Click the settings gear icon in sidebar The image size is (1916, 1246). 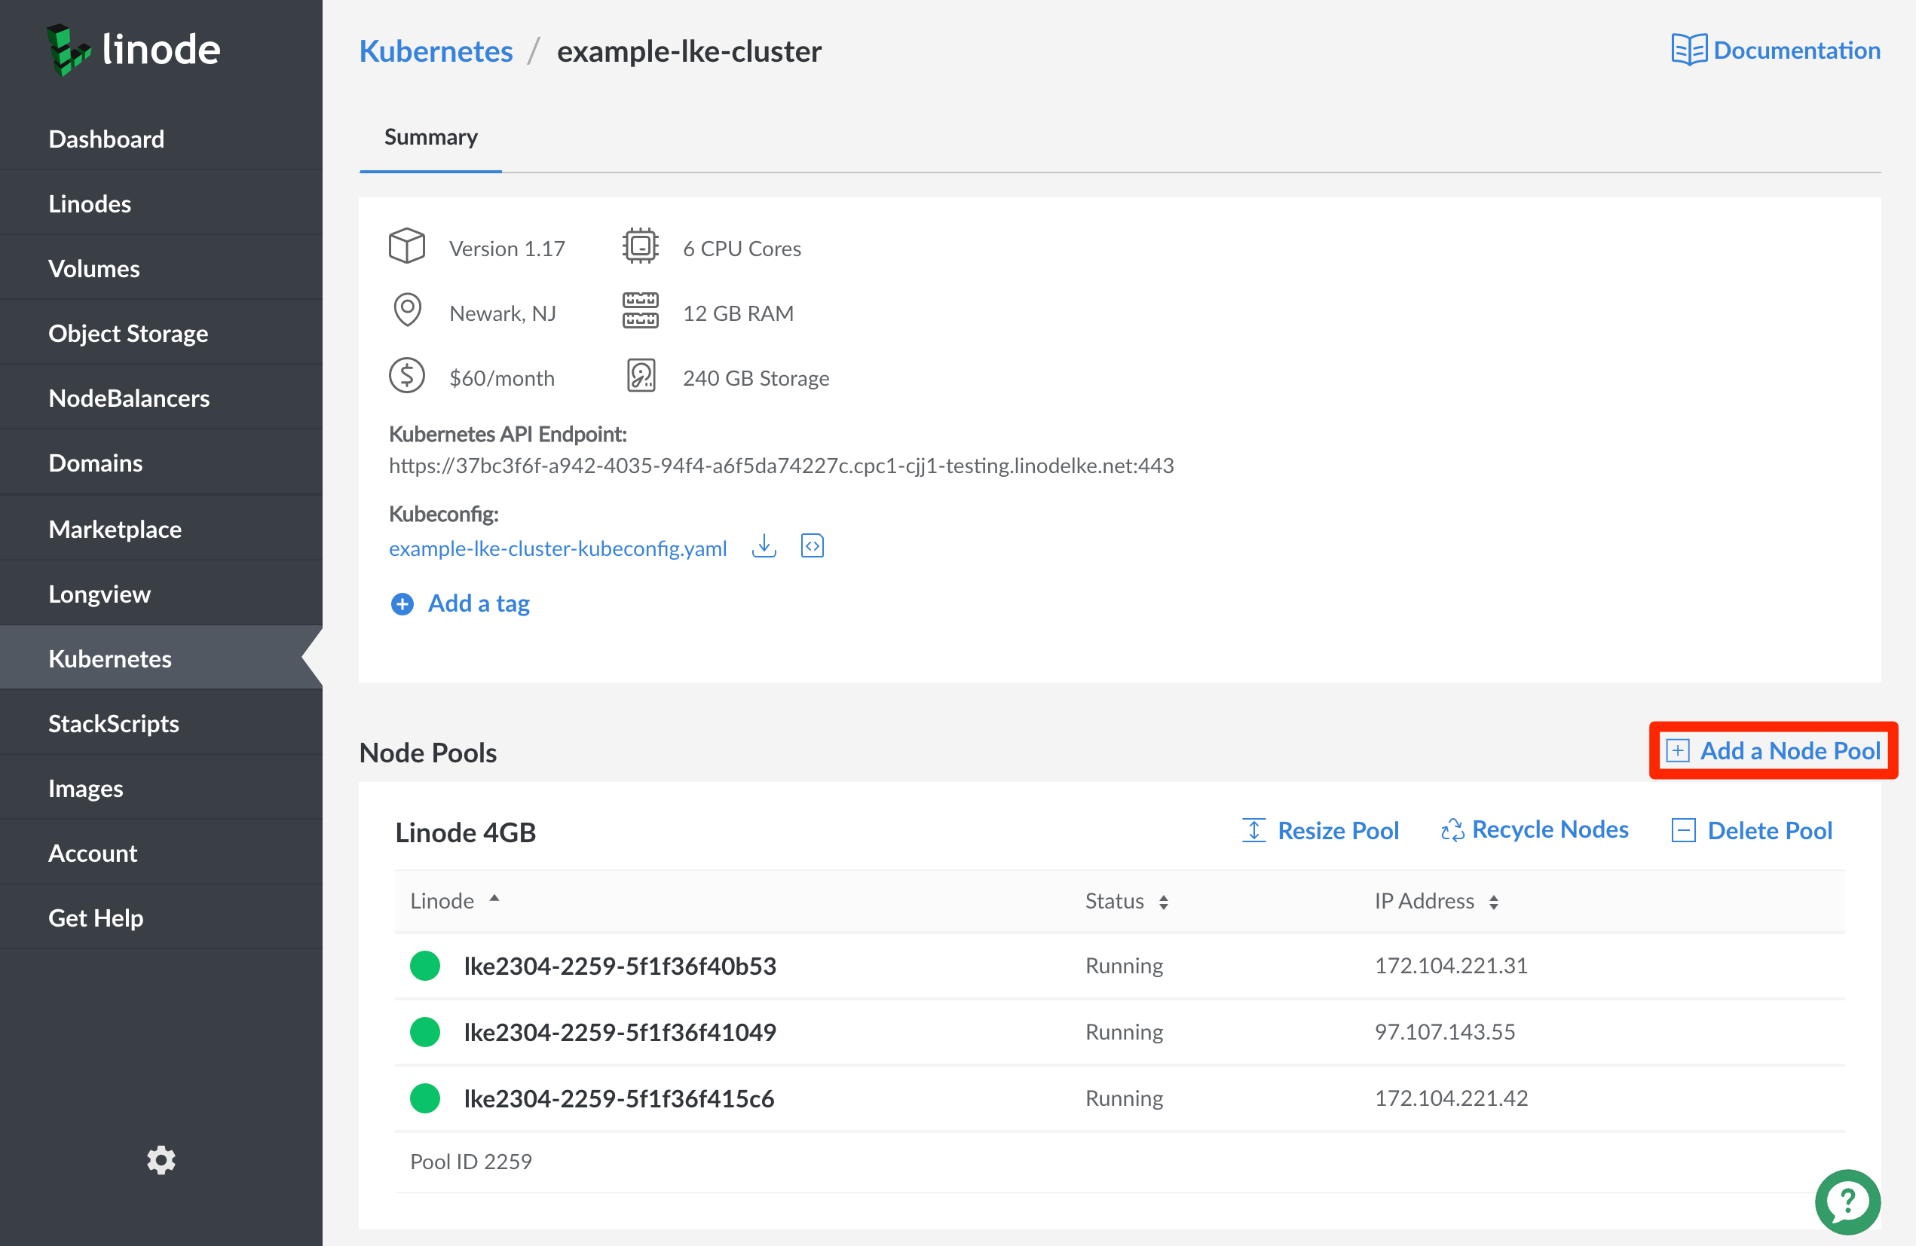click(x=161, y=1160)
